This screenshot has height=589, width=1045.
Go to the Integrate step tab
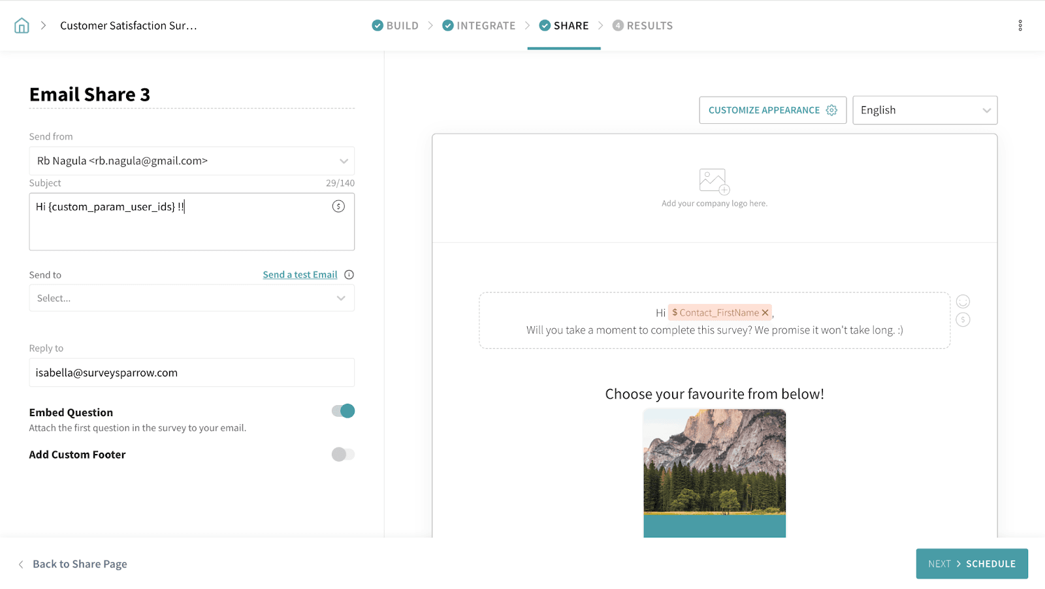click(x=479, y=25)
